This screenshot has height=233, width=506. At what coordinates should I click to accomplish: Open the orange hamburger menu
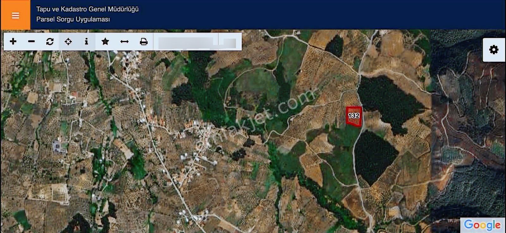pyautogui.click(x=15, y=15)
